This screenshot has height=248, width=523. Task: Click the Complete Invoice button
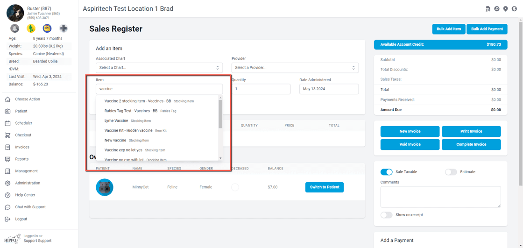[x=471, y=144]
